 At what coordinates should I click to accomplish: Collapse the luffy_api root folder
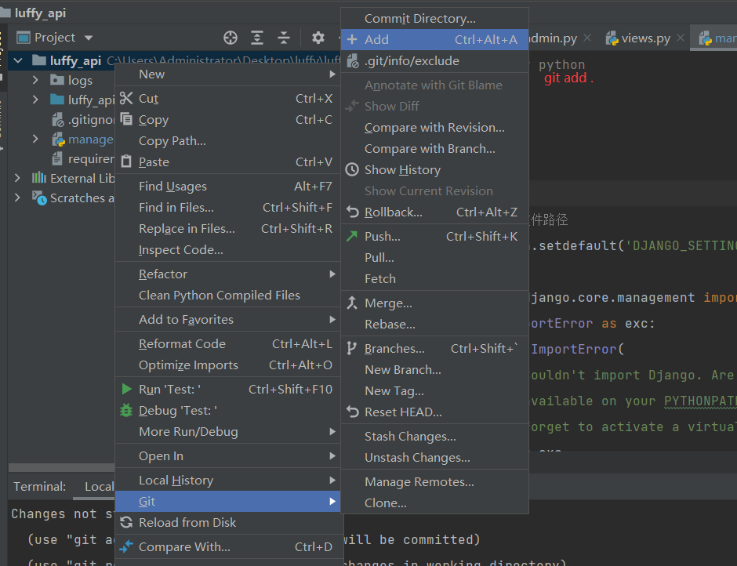pos(17,61)
